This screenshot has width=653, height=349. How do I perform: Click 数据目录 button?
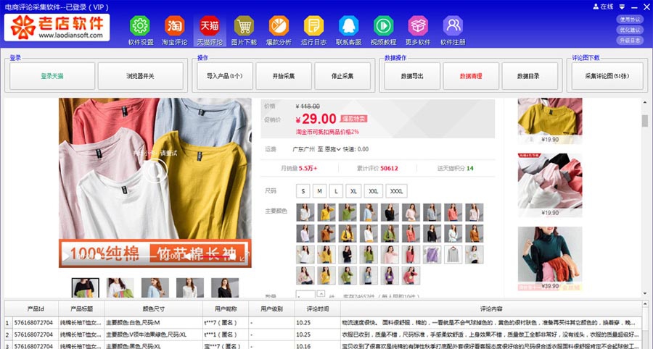pyautogui.click(x=530, y=76)
